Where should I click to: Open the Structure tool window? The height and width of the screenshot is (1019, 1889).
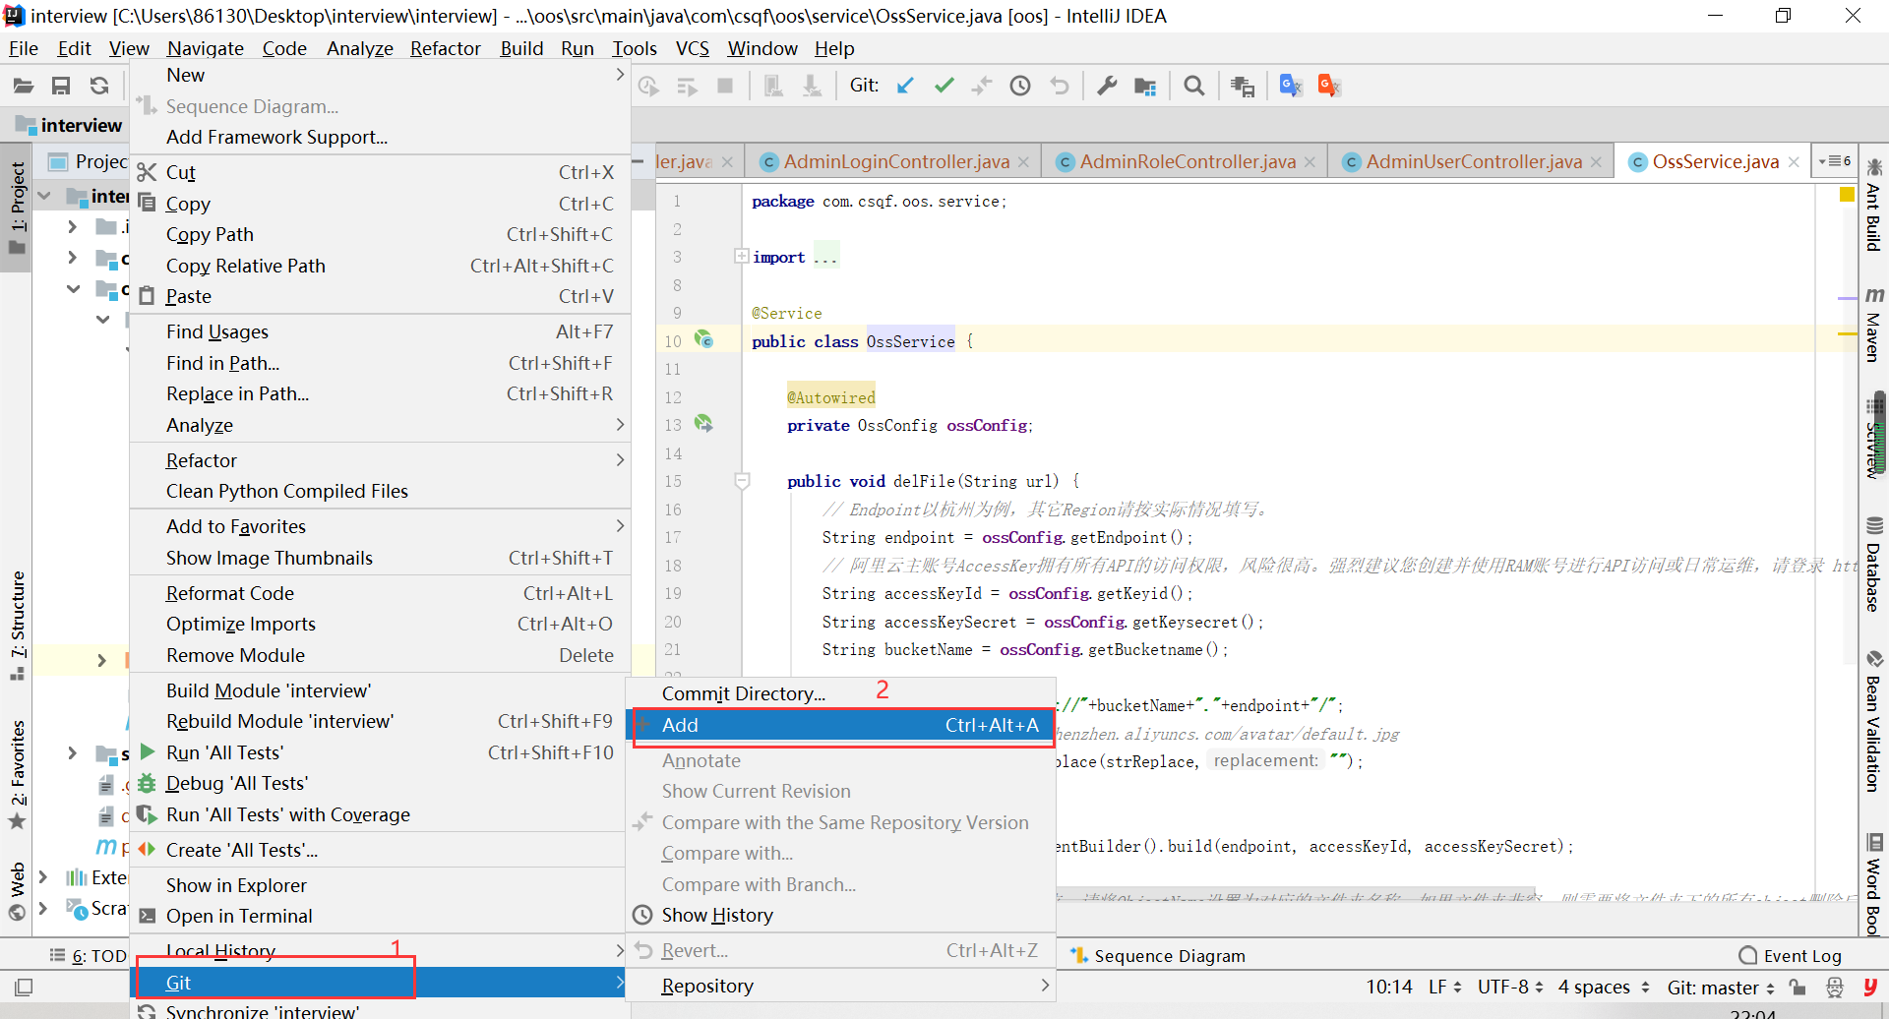18,625
